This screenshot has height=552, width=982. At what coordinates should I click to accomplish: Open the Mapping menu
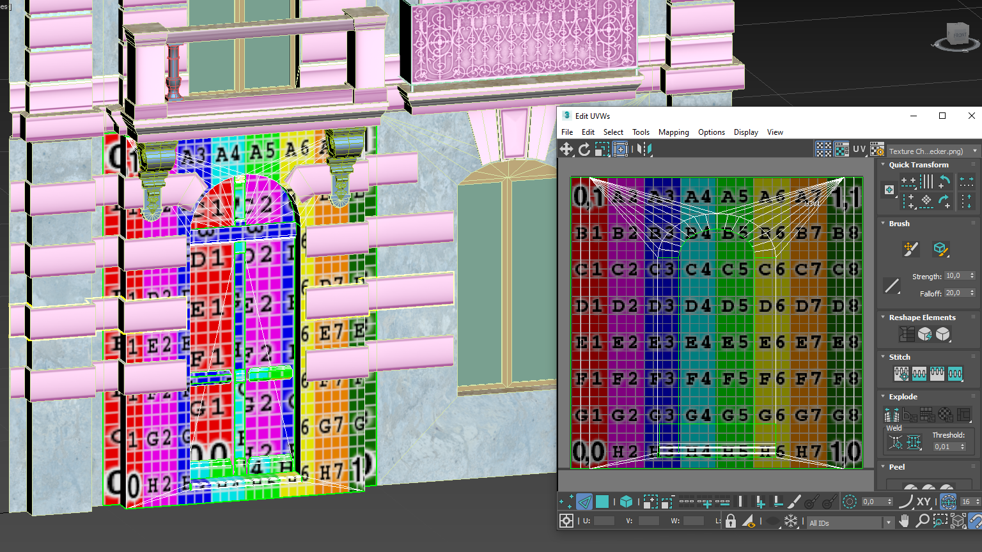click(673, 132)
